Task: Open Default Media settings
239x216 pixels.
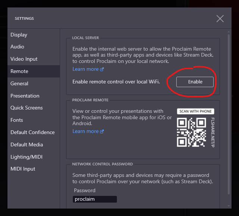Action: (27, 144)
